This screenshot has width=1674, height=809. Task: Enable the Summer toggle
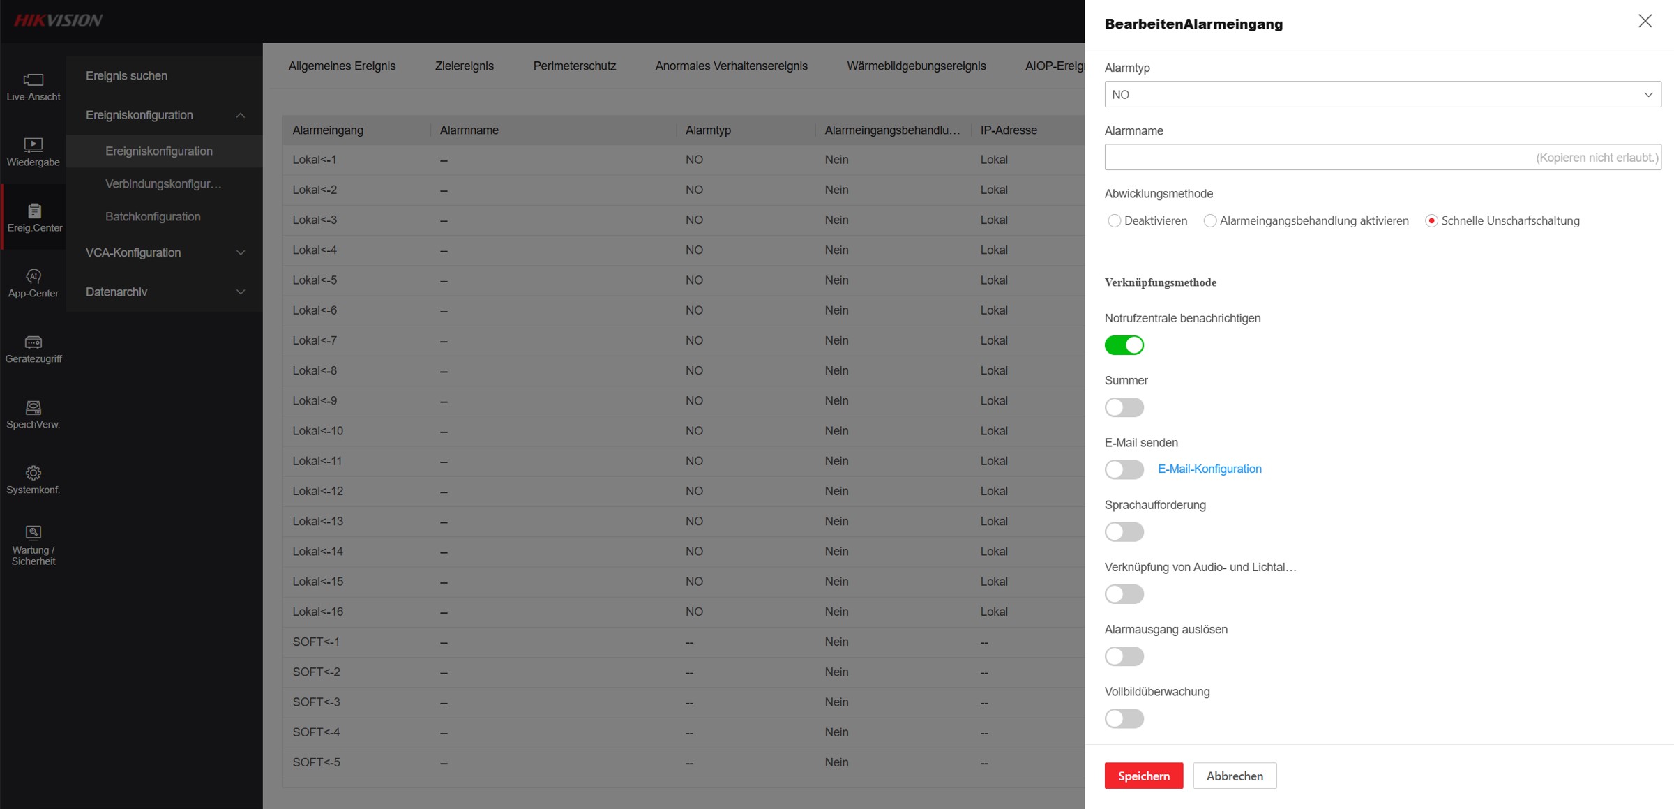tap(1124, 407)
